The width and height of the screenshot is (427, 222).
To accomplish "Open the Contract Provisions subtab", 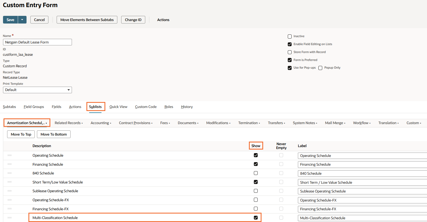I will pos(135,123).
